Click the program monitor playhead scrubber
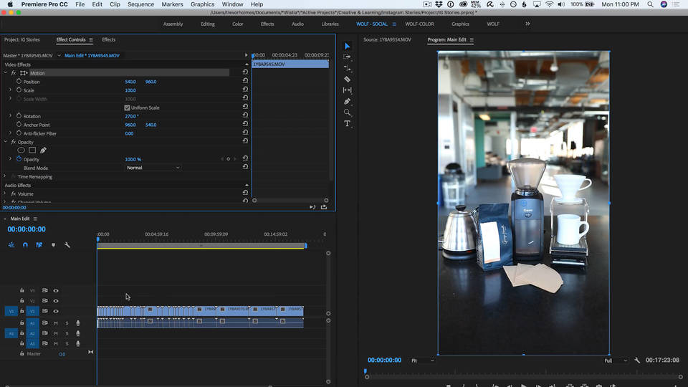The width and height of the screenshot is (688, 387). pyautogui.click(x=365, y=371)
